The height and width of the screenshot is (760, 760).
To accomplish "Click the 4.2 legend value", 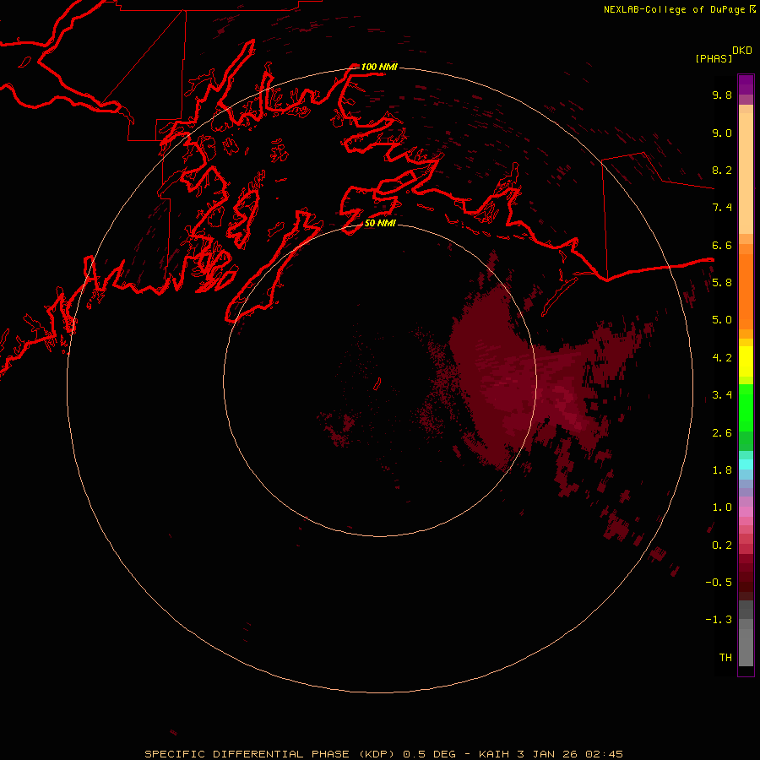I will 722,358.
